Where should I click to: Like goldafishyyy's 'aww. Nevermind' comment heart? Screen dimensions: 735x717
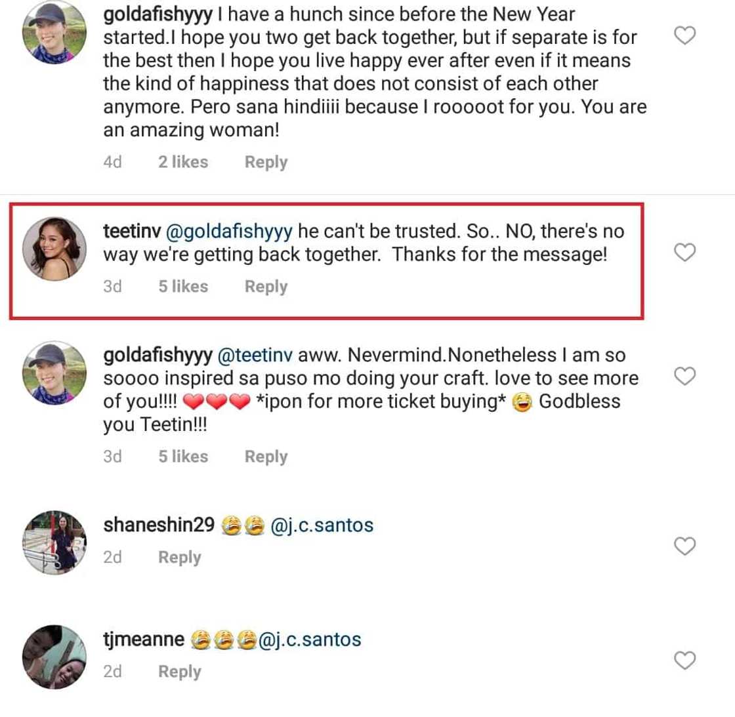(x=684, y=376)
